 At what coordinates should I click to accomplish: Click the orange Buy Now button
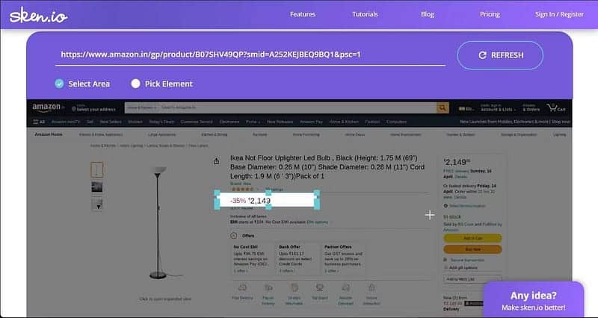pos(472,249)
